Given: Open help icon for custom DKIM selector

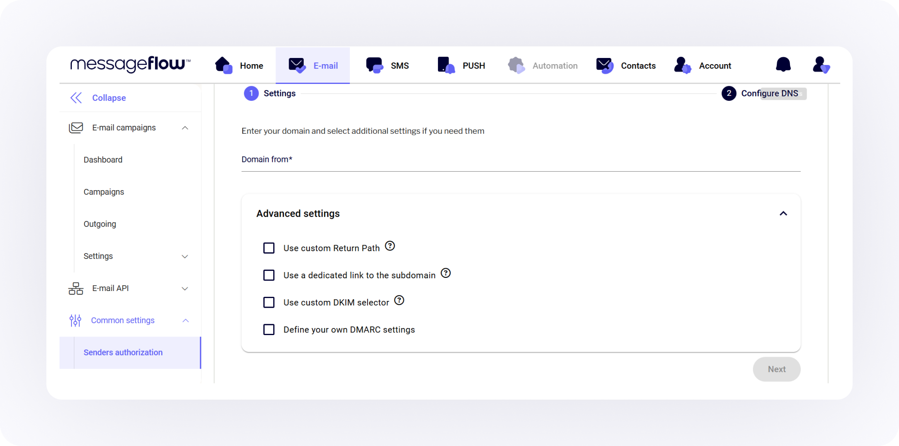Looking at the screenshot, I should (399, 300).
